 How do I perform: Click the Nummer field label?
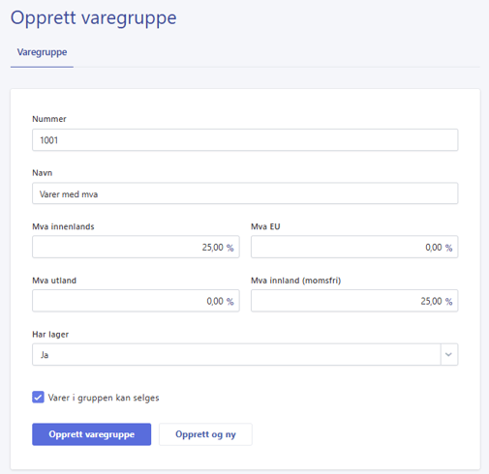tap(49, 119)
